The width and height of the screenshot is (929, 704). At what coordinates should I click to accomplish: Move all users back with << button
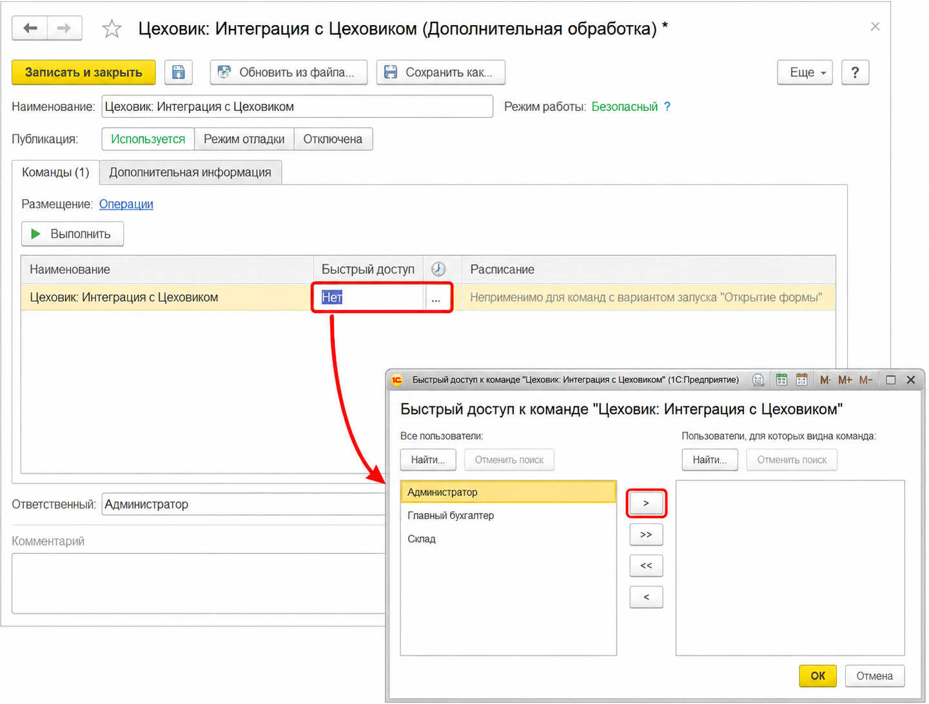pyautogui.click(x=646, y=565)
